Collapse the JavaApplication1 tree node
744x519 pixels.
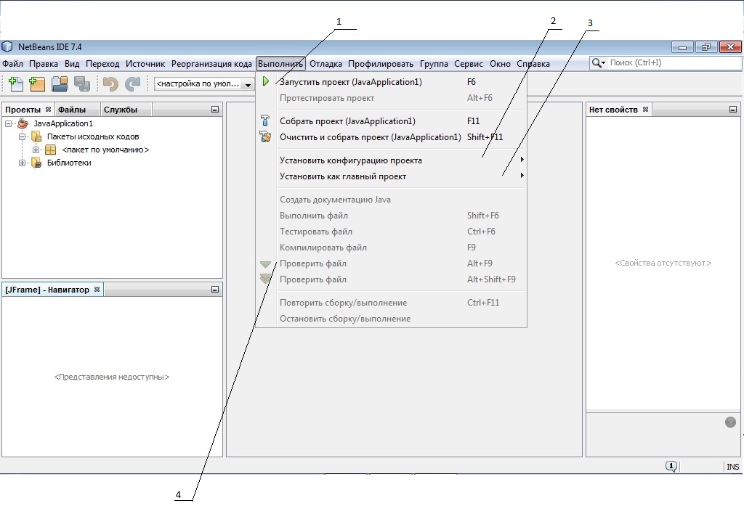click(9, 123)
